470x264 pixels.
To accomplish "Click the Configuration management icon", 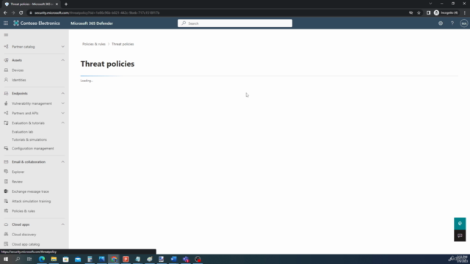I will click(6, 148).
